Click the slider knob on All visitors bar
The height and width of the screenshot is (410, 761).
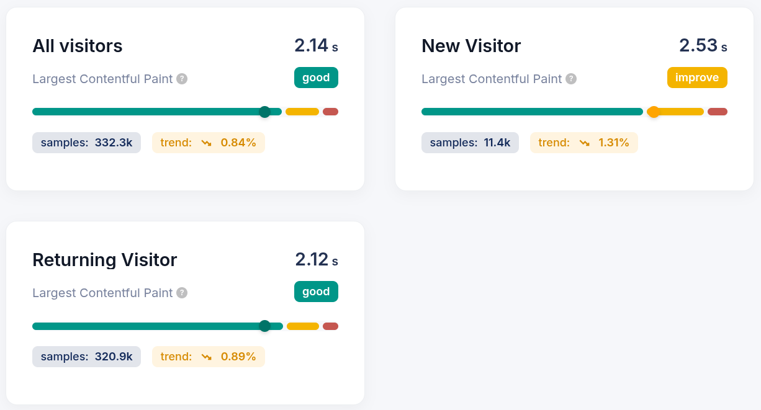(x=265, y=112)
